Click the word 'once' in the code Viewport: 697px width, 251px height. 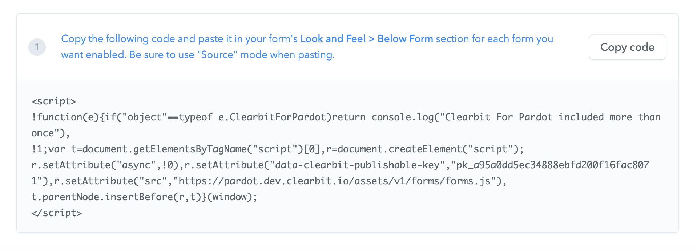43,133
